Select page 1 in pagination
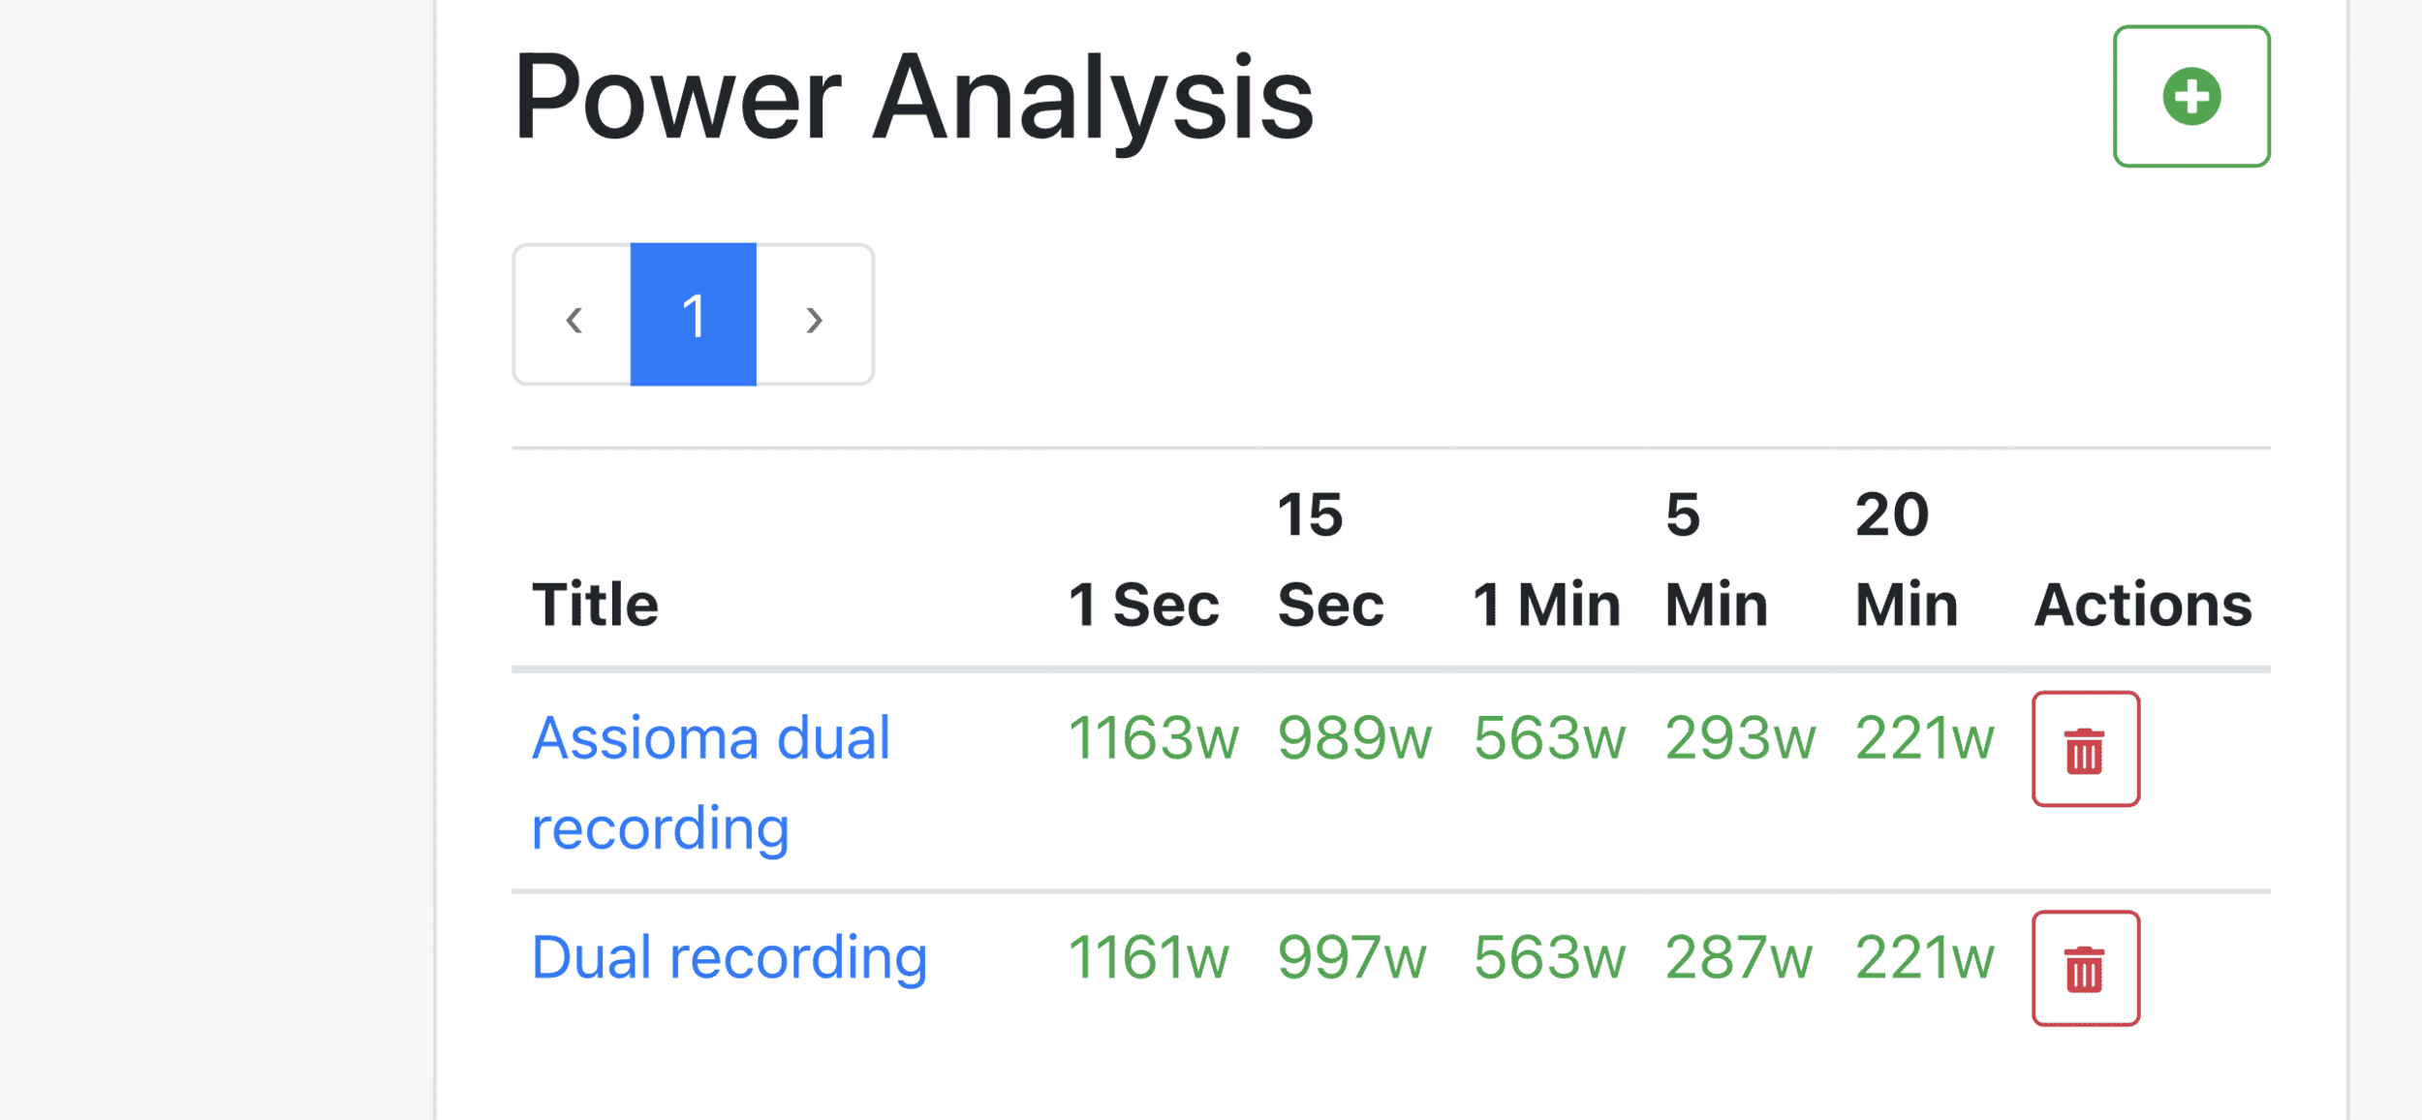The width and height of the screenshot is (2422, 1120). coord(694,315)
